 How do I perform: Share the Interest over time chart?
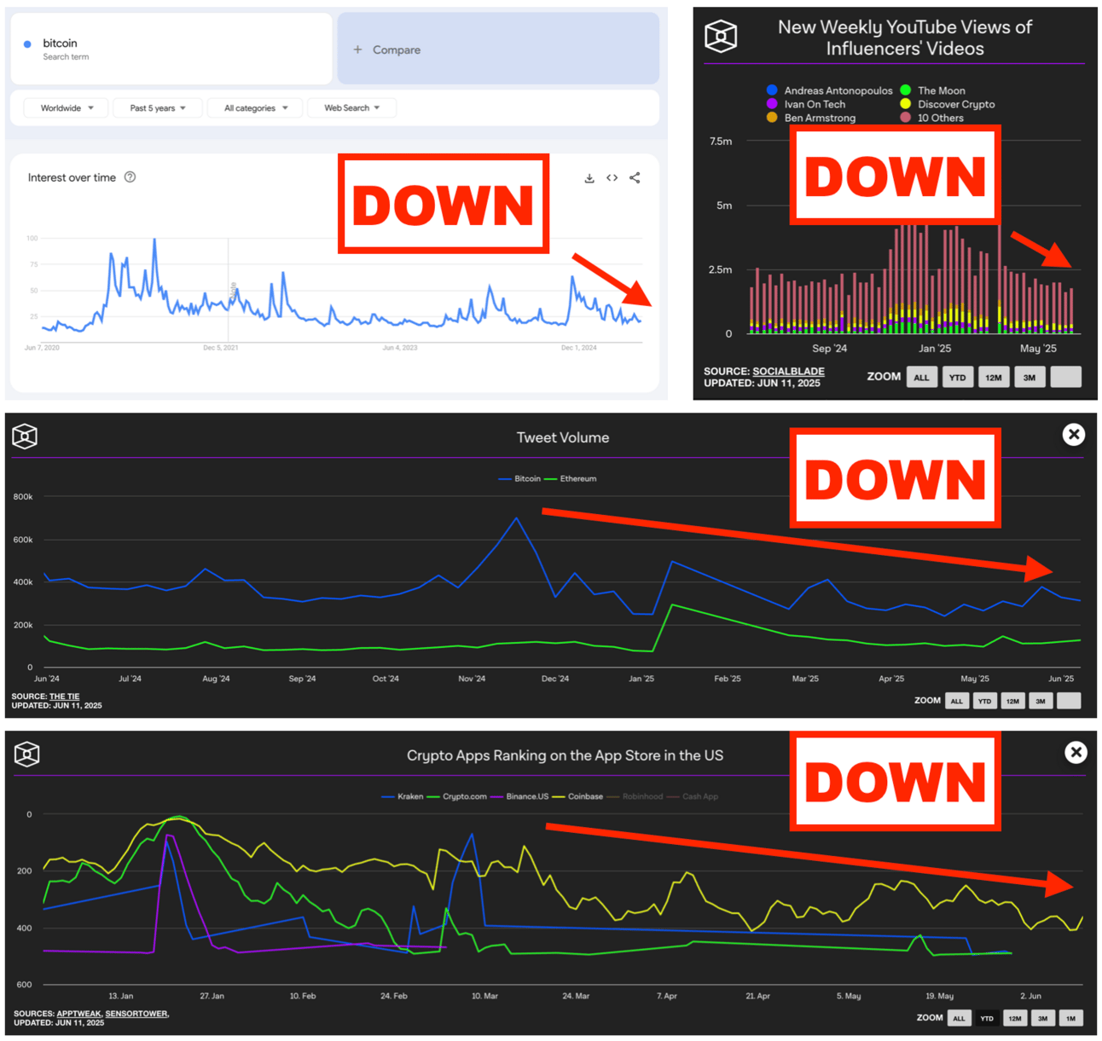click(x=635, y=178)
